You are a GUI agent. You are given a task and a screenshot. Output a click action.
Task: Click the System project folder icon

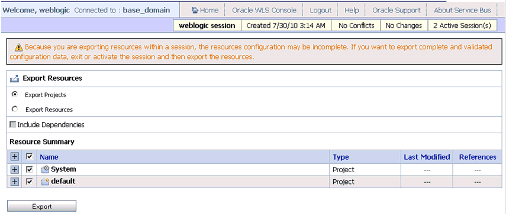point(45,169)
